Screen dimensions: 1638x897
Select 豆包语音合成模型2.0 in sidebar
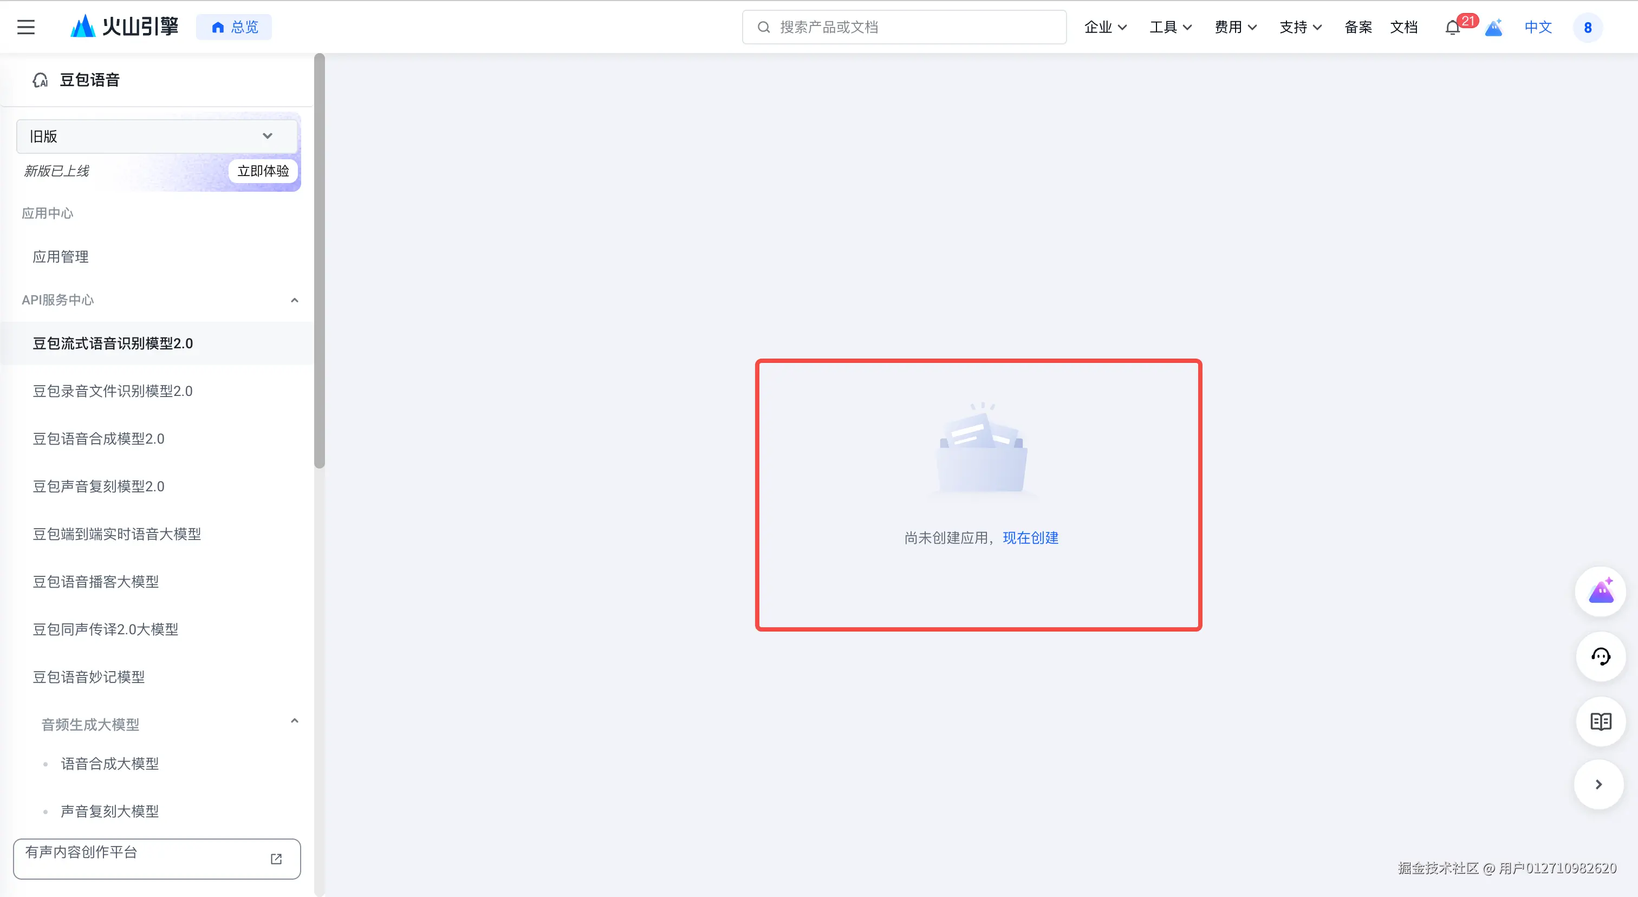(99, 439)
